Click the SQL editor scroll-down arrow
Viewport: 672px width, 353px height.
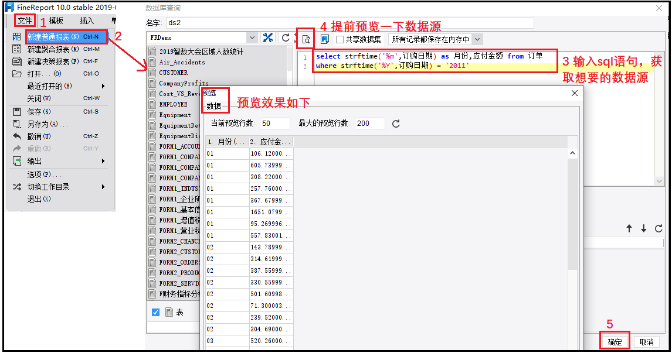pos(660,181)
